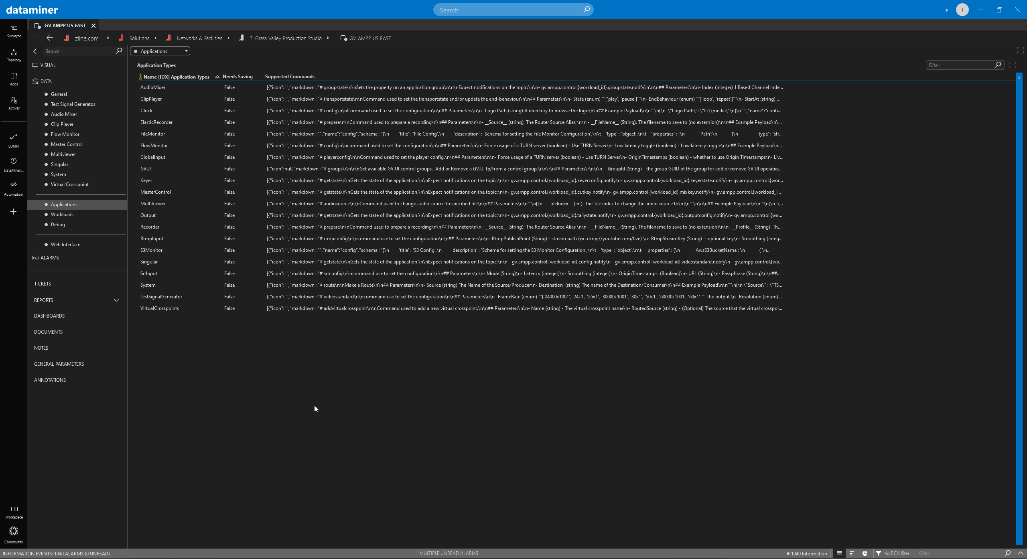Expand the ziine.com breadcrumb arrow
The height and width of the screenshot is (559, 1027).
click(x=108, y=38)
